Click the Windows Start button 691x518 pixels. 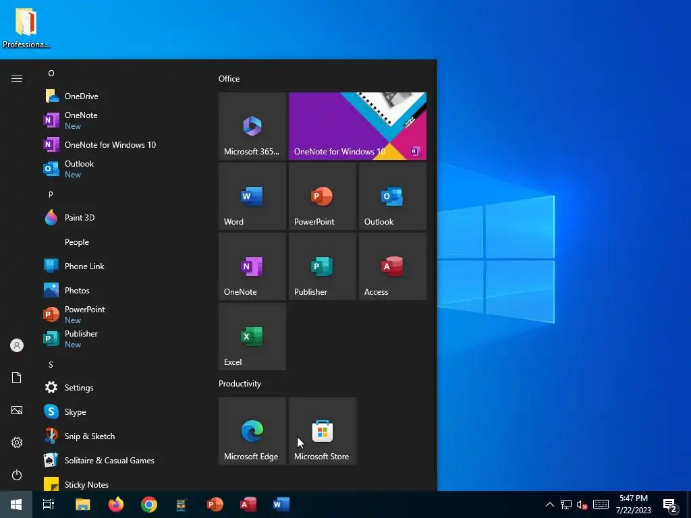(x=16, y=505)
